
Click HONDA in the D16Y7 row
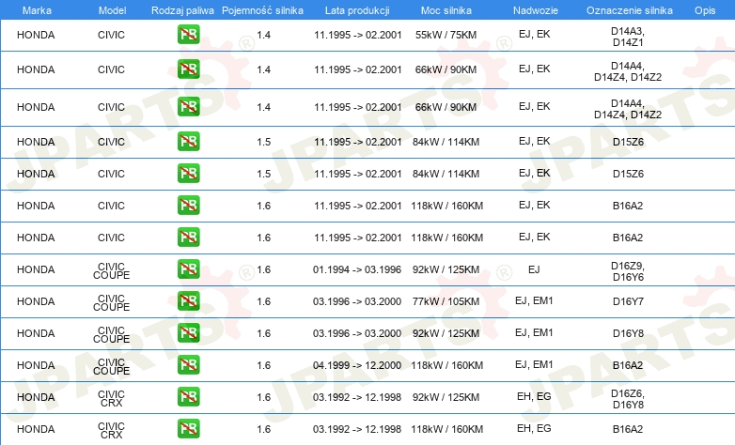[x=36, y=301]
